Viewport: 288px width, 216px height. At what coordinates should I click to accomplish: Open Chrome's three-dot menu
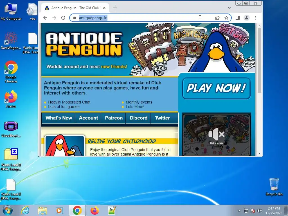(256, 18)
